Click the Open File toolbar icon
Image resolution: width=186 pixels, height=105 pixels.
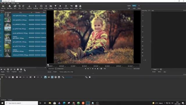(3, 7)
